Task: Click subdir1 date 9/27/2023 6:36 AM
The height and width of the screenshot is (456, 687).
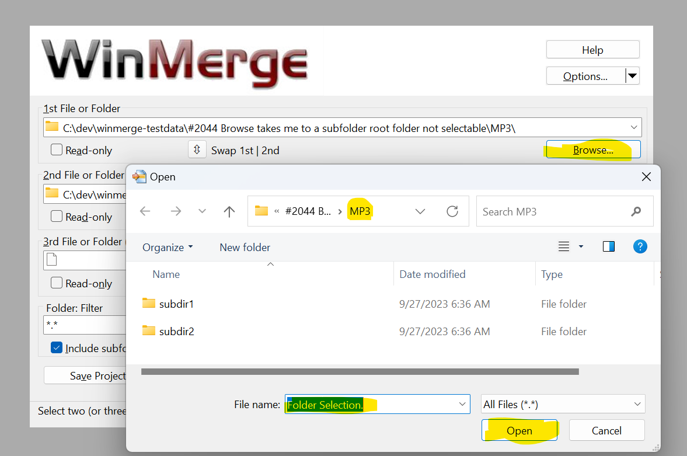Action: pyautogui.click(x=444, y=304)
